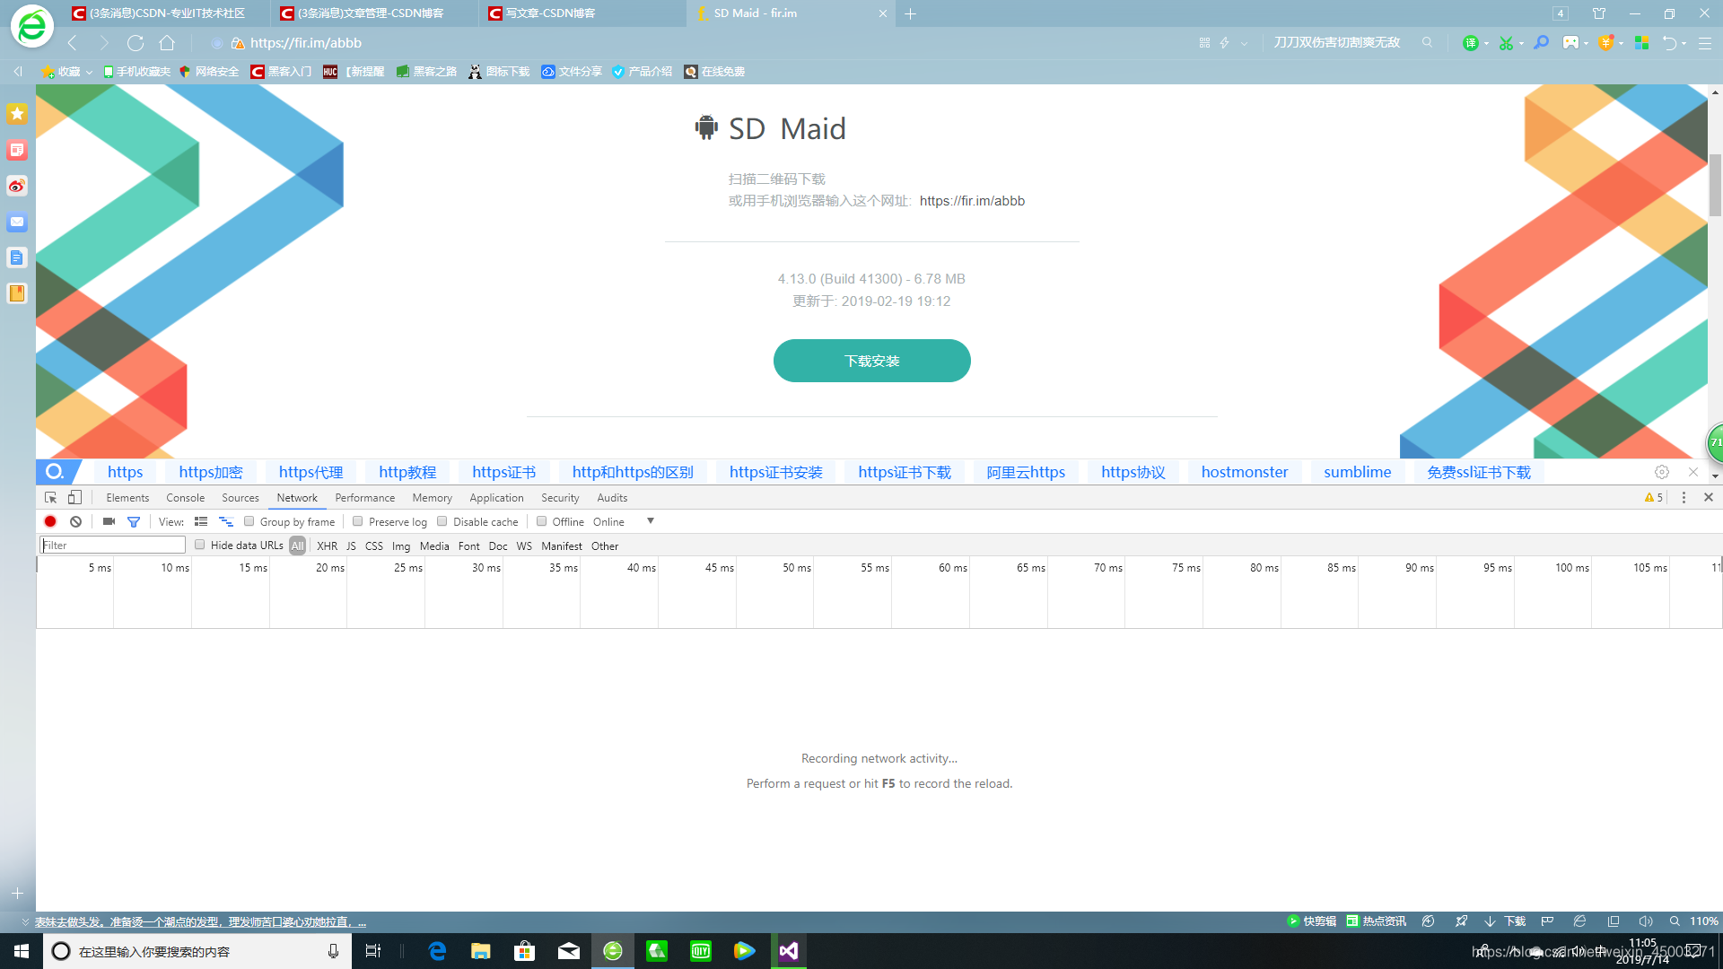Viewport: 1723px width, 969px height.
Task: Toggle the Filter icon in Network panel
Action: (x=135, y=520)
